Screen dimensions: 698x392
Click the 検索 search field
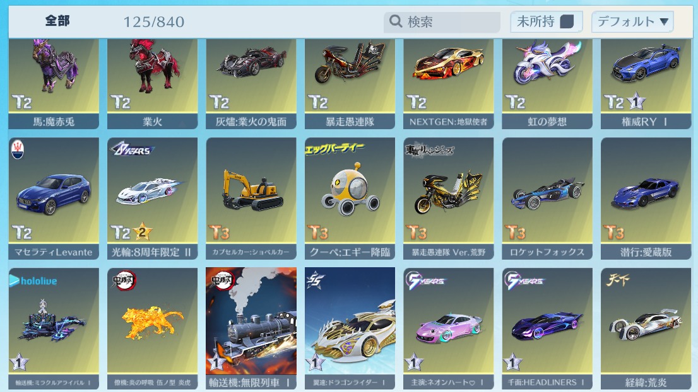click(x=442, y=21)
